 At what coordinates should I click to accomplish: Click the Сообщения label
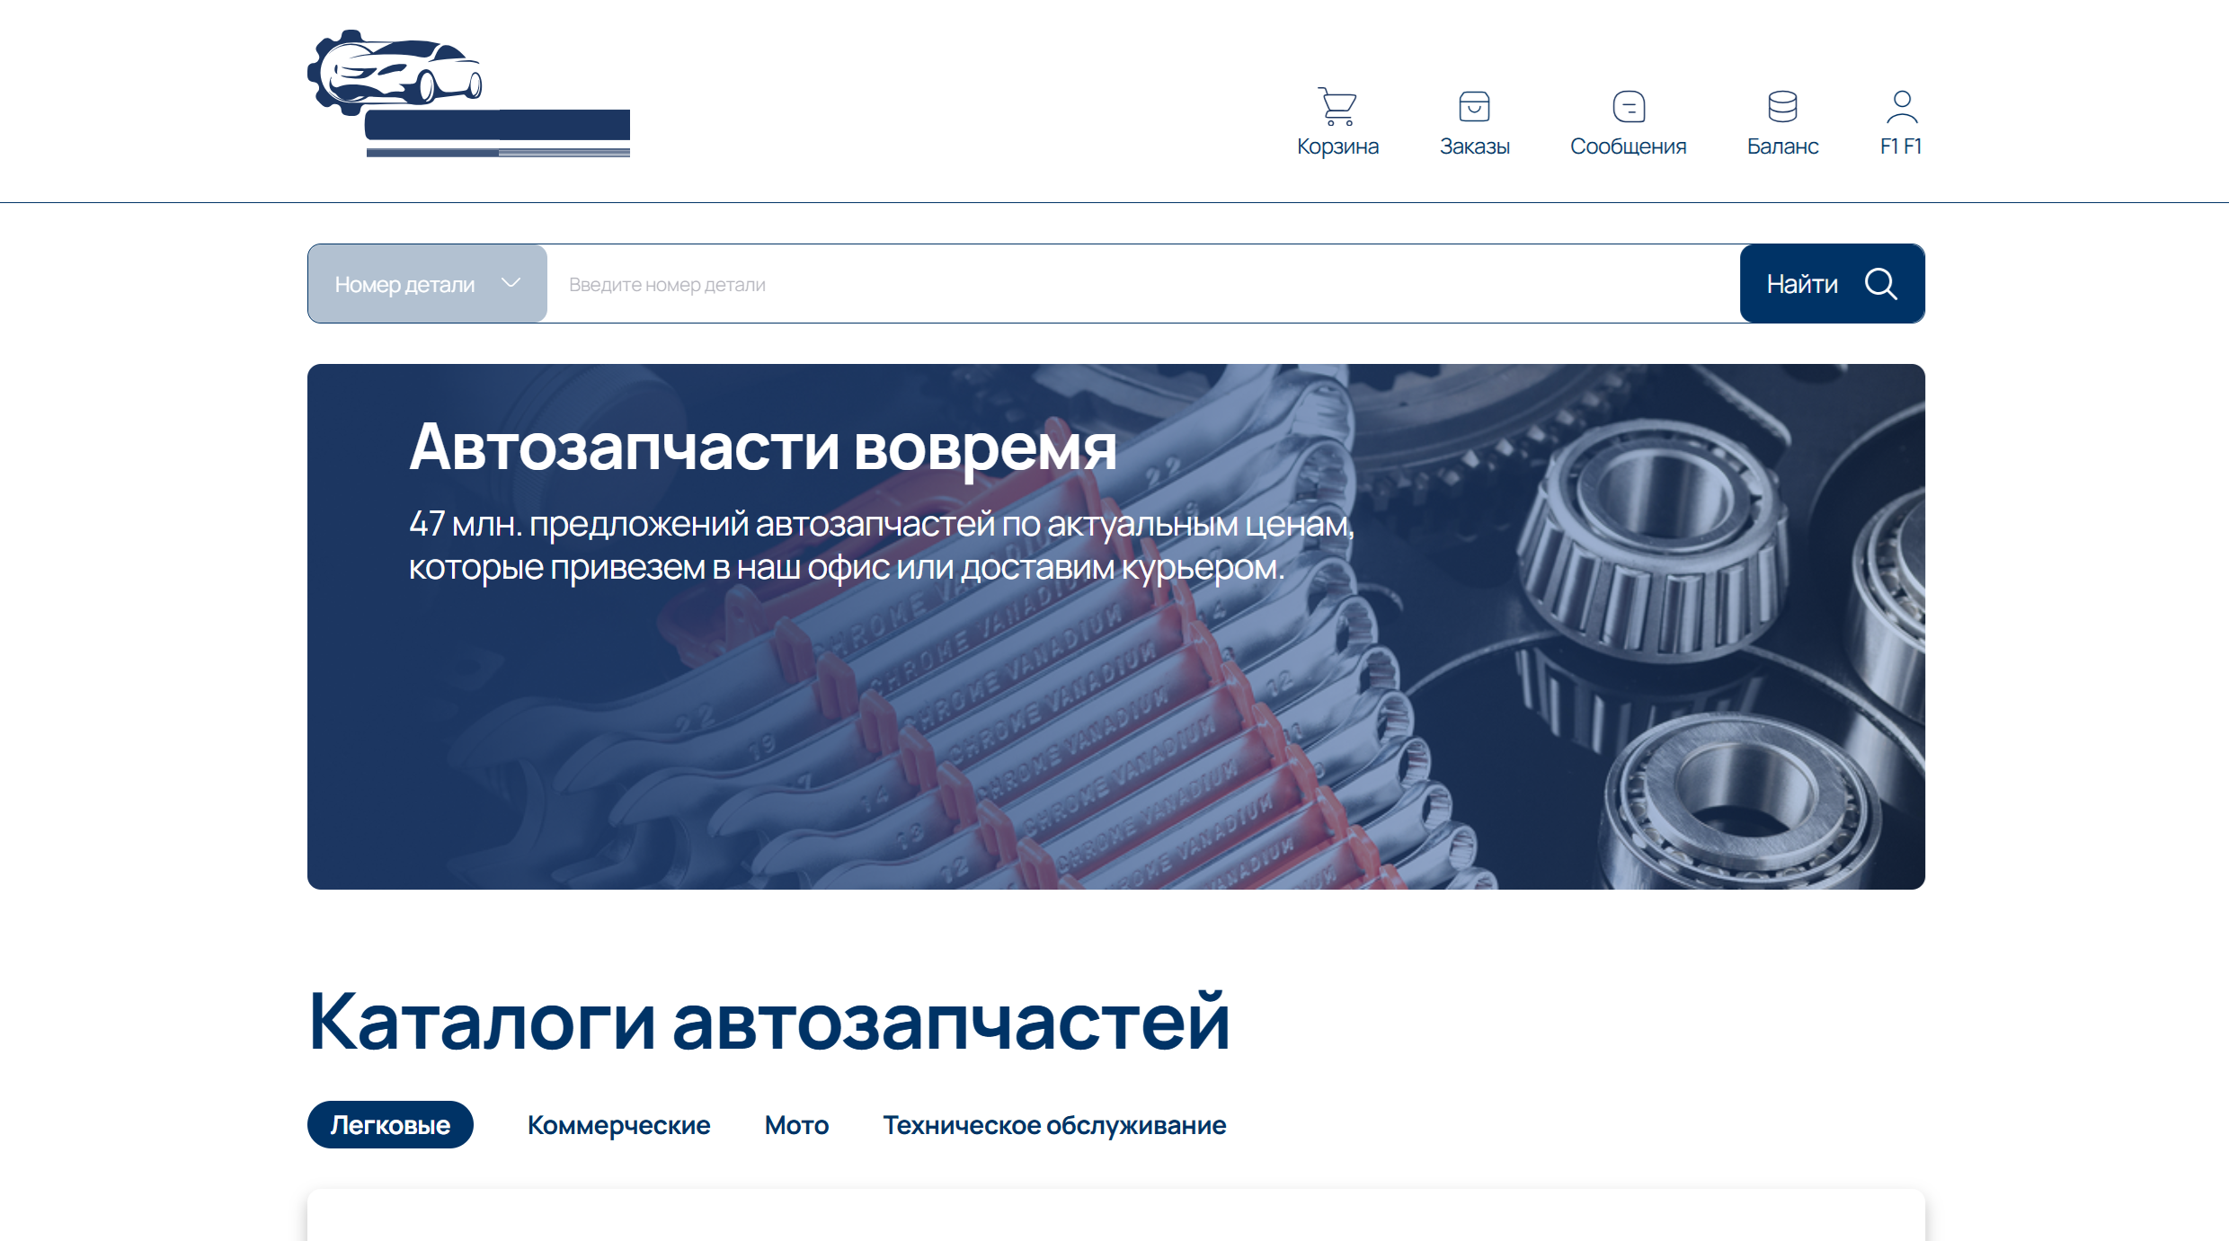pos(1629,146)
